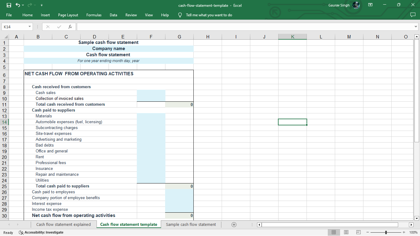Click Accessibility: Investigate in status bar
Viewport: 420px width, 236px height.
(41, 232)
